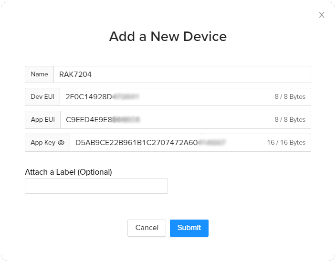The image size is (336, 263).
Task: Click the Add a New Device title
Action: (168, 36)
